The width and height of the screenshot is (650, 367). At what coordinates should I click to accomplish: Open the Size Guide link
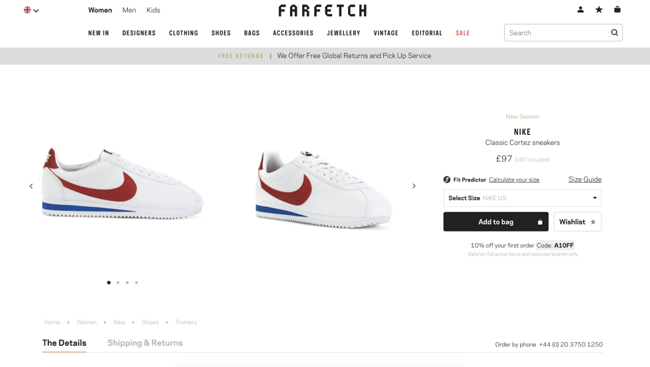[x=585, y=179]
